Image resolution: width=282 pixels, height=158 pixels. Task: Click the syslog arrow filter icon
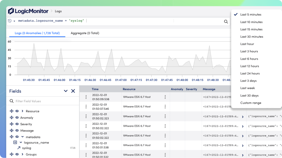pyautogui.click(x=19, y=148)
